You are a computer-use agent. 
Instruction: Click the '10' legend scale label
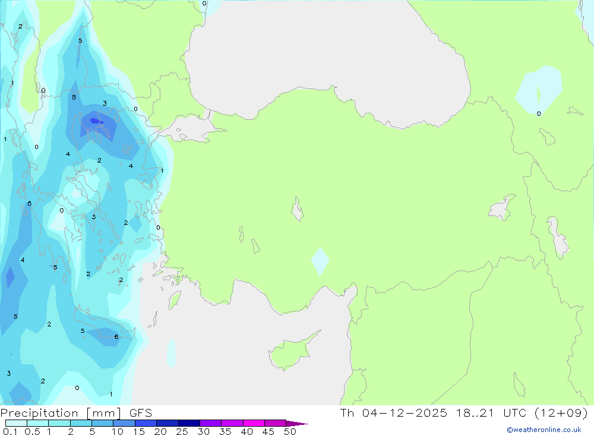point(118,431)
